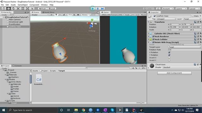
Task: Open Unity from Windows taskbar
Action: pyautogui.click(x=120, y=110)
